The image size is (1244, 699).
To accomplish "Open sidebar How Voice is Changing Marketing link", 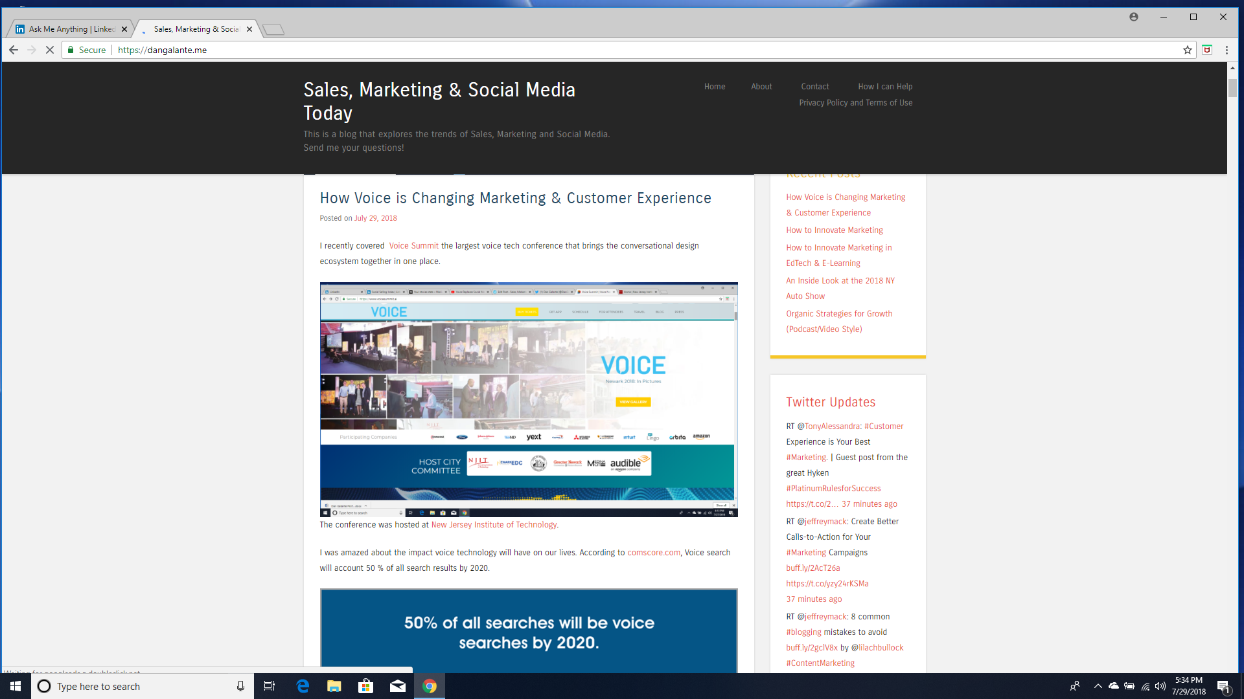I will pyautogui.click(x=845, y=205).
